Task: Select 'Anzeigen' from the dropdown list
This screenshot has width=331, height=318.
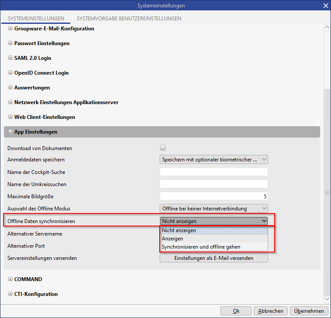Action: tap(172, 239)
